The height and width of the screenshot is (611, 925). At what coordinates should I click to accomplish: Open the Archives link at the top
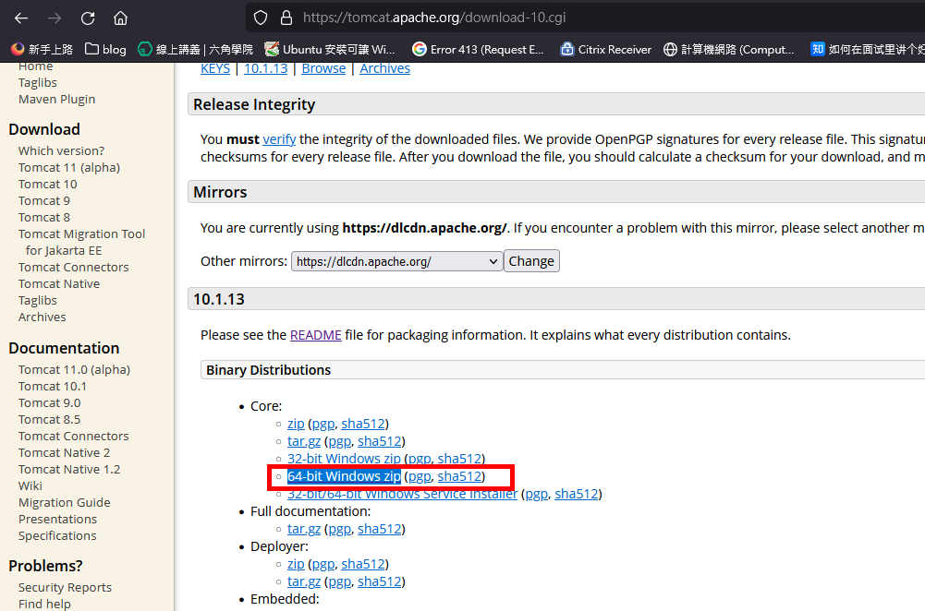point(384,68)
